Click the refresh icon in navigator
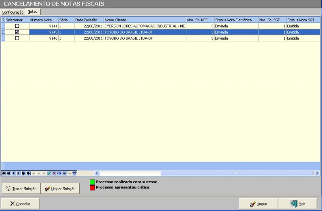The image size is (322, 211). (59, 173)
